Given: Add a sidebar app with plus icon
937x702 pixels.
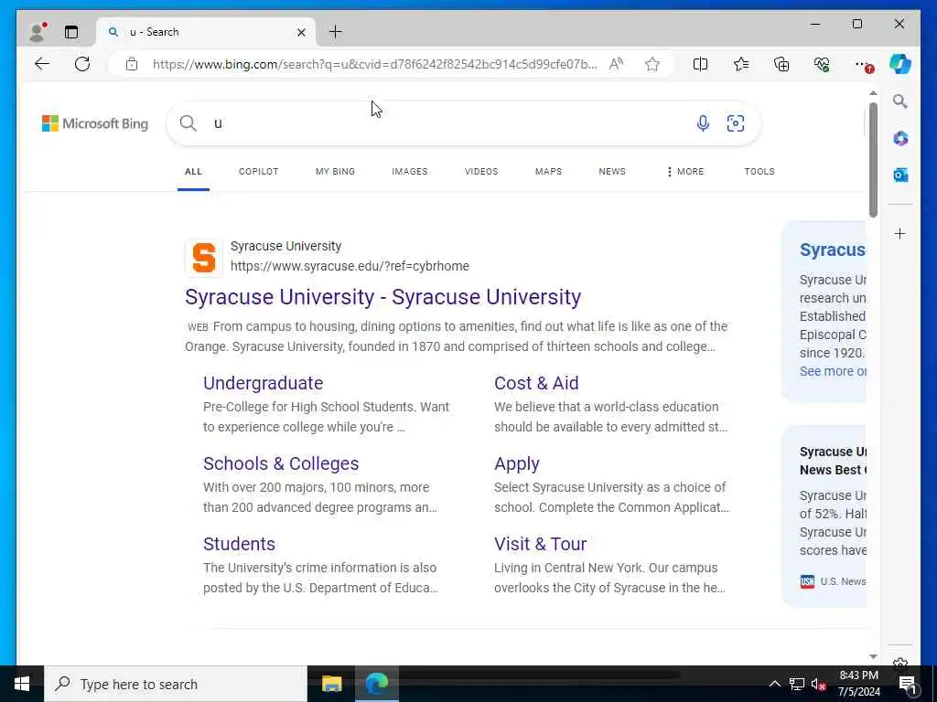Looking at the screenshot, I should coord(900,233).
